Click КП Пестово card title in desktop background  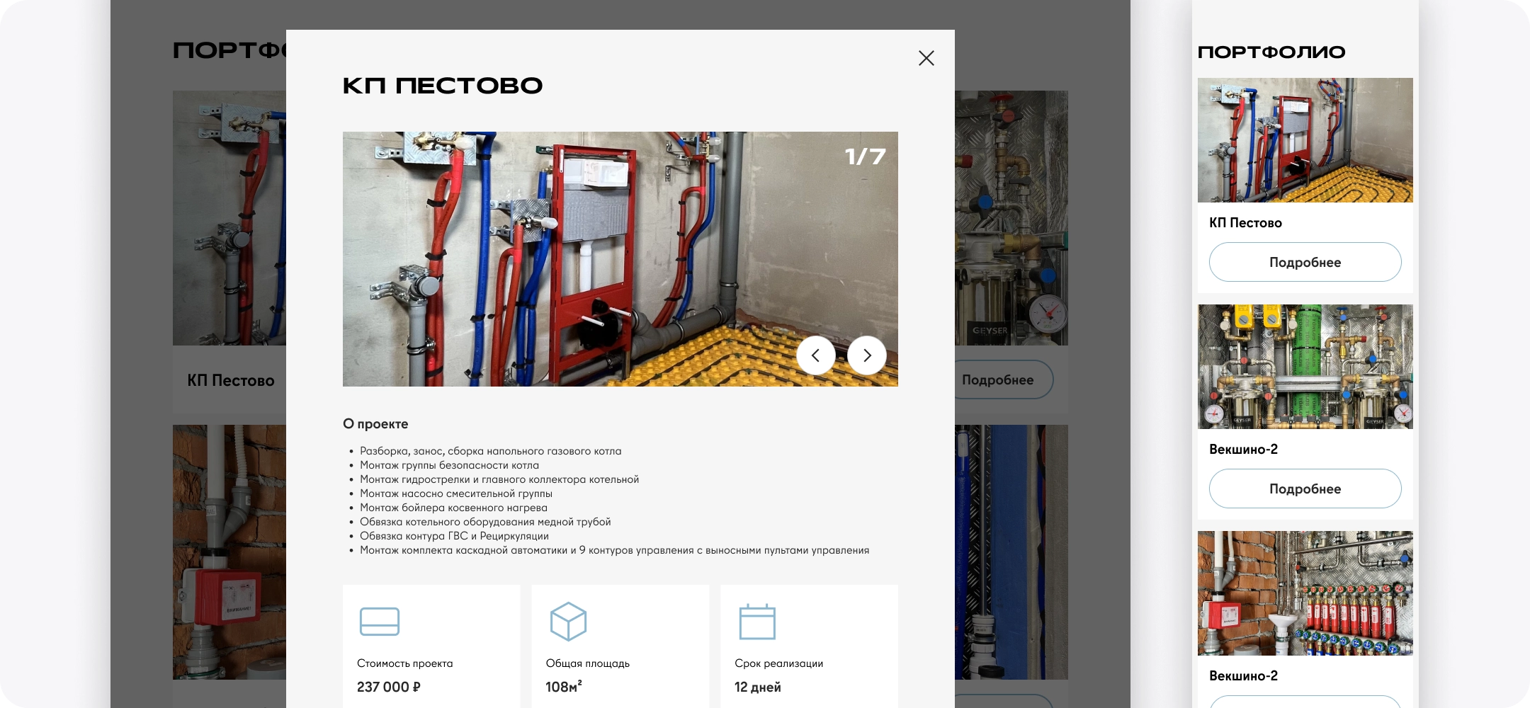[230, 381]
